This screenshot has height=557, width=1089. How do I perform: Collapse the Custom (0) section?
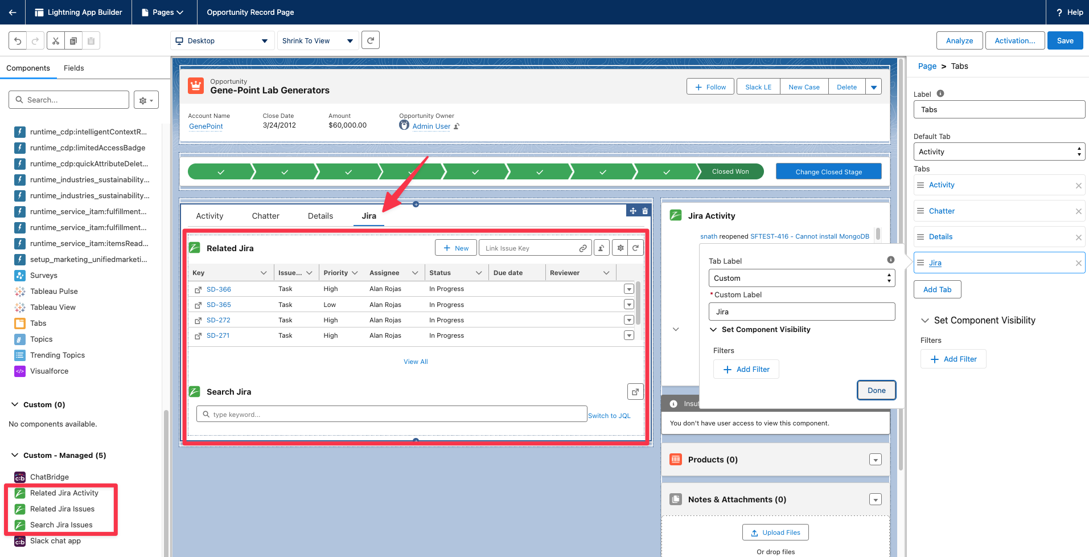pyautogui.click(x=15, y=404)
